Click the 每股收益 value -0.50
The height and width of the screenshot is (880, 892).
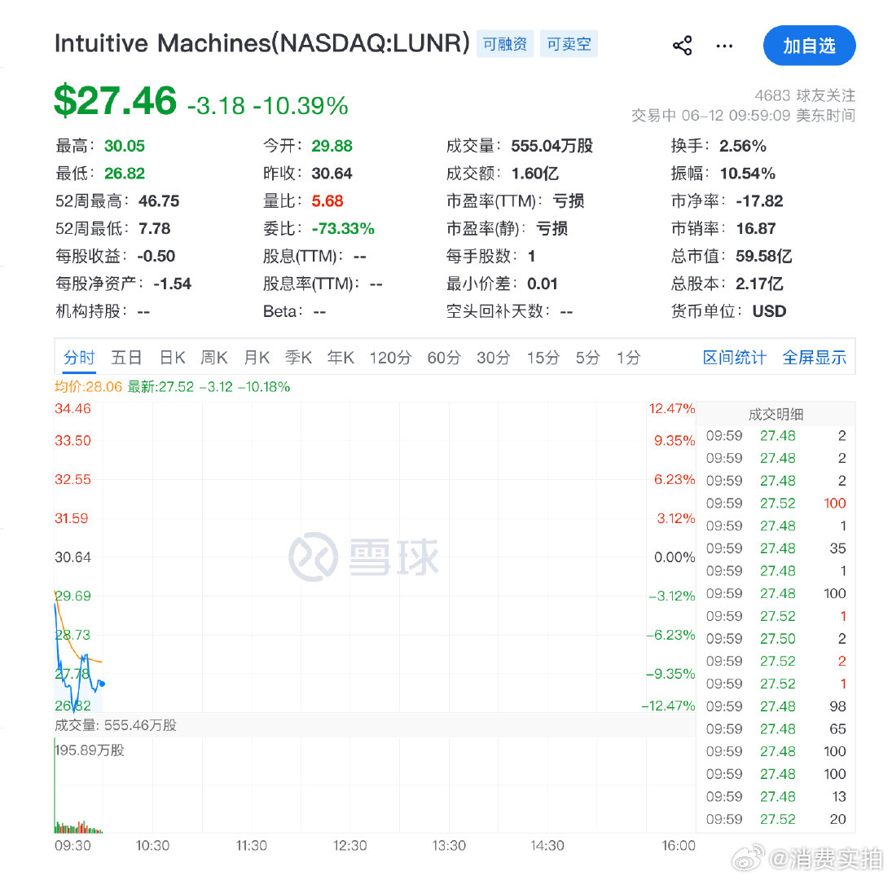[156, 256]
